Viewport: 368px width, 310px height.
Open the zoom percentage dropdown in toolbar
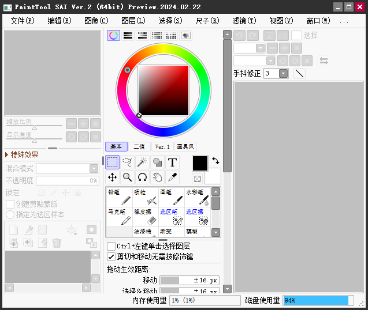(260, 48)
